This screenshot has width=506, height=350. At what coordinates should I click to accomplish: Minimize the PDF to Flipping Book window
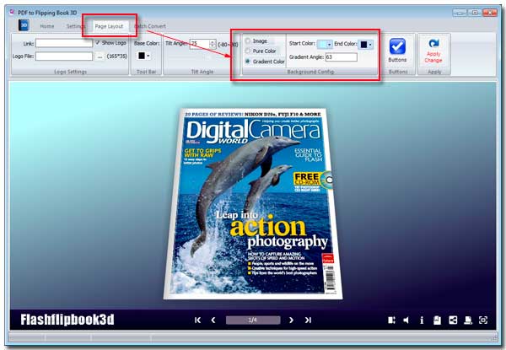click(460, 13)
